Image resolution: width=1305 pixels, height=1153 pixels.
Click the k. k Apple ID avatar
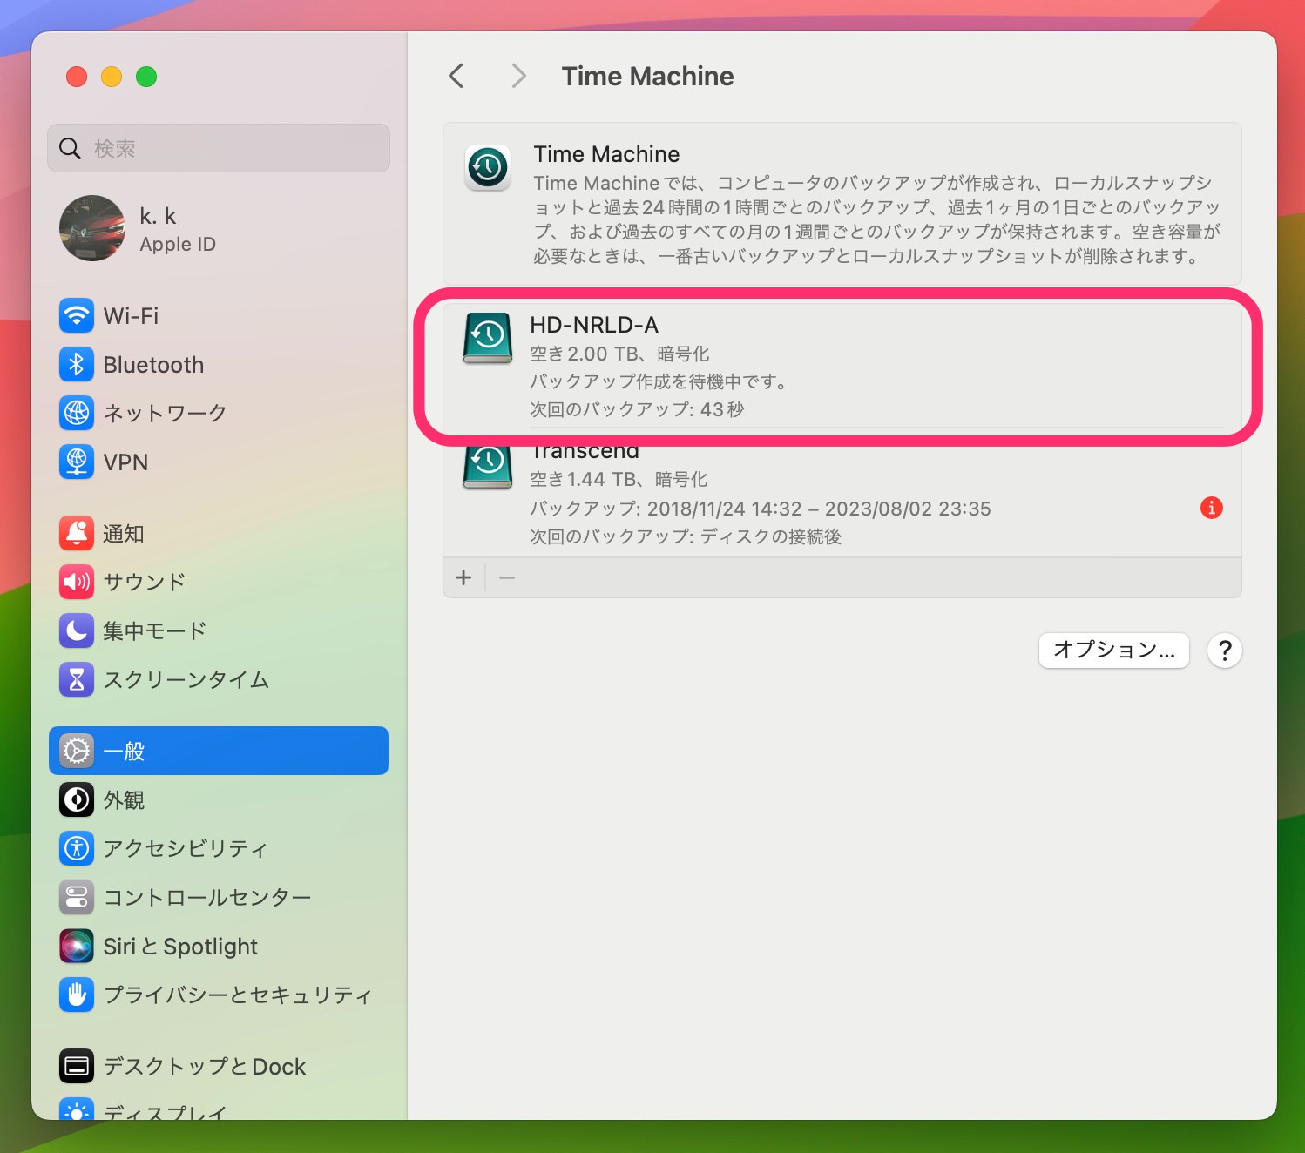pyautogui.click(x=92, y=228)
